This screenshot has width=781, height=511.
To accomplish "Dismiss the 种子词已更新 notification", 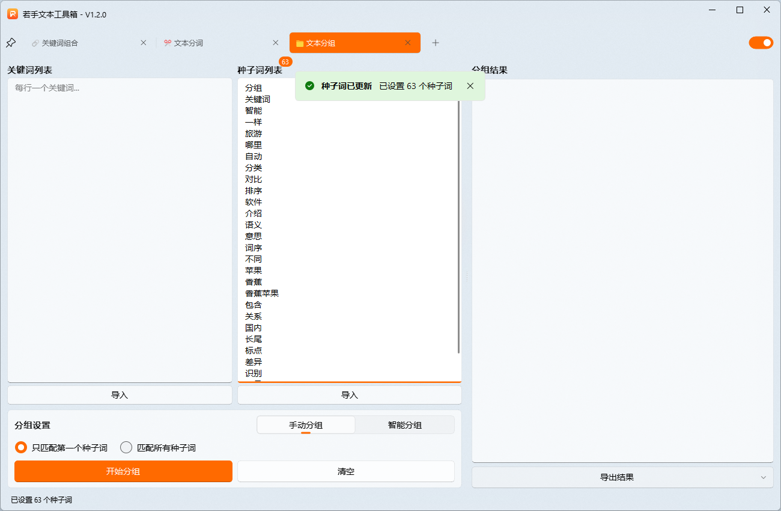I will tap(470, 86).
